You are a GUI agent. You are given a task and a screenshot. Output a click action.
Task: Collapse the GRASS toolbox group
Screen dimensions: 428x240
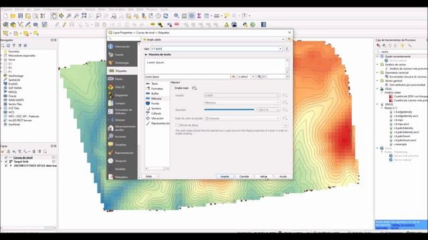coord(377,104)
